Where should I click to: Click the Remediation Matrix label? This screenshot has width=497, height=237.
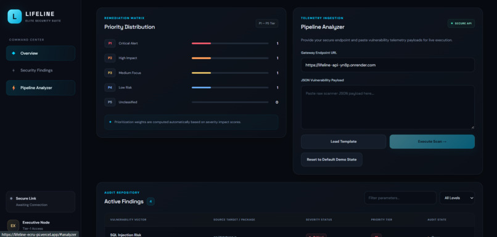tap(125, 18)
